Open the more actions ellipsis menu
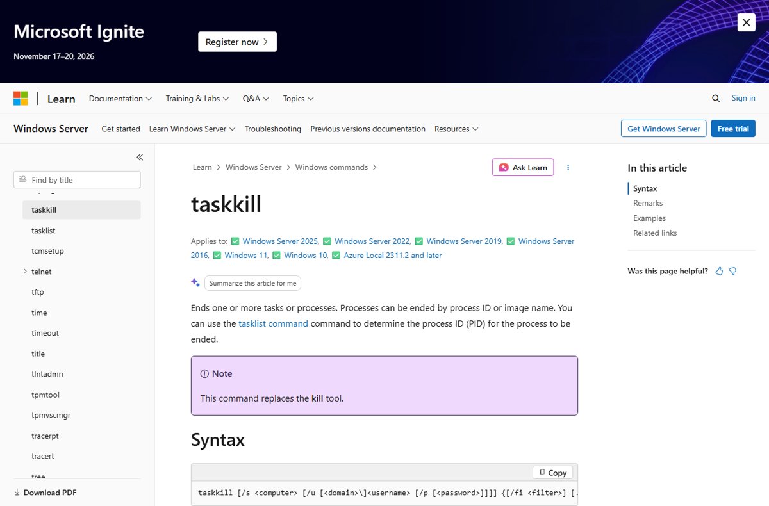Screen dimensions: 769x506 (568, 167)
